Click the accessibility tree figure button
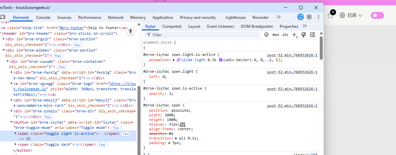 click(131, 31)
